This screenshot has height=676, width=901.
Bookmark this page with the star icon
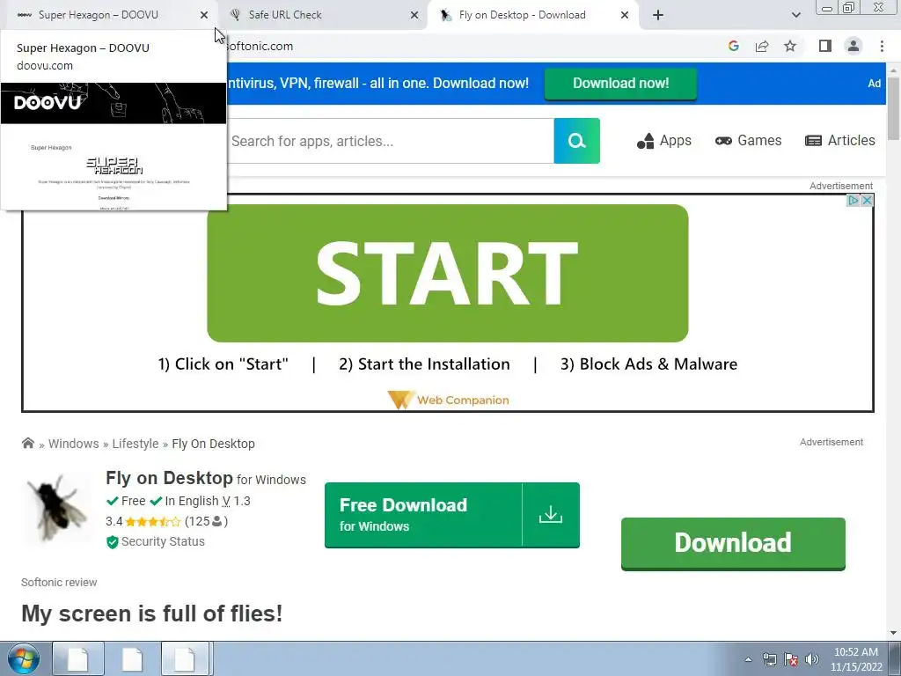[791, 46]
